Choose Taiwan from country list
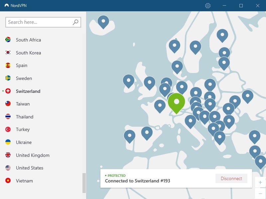 point(23,104)
